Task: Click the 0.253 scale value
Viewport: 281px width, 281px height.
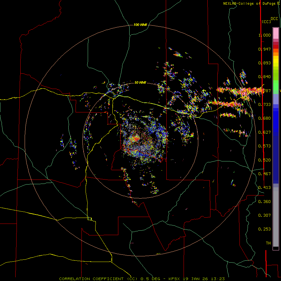Action: pyautogui.click(x=264, y=229)
